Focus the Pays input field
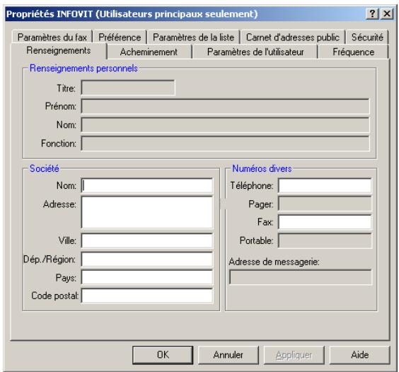Image resolution: width=399 pixels, height=372 pixels. 147,277
